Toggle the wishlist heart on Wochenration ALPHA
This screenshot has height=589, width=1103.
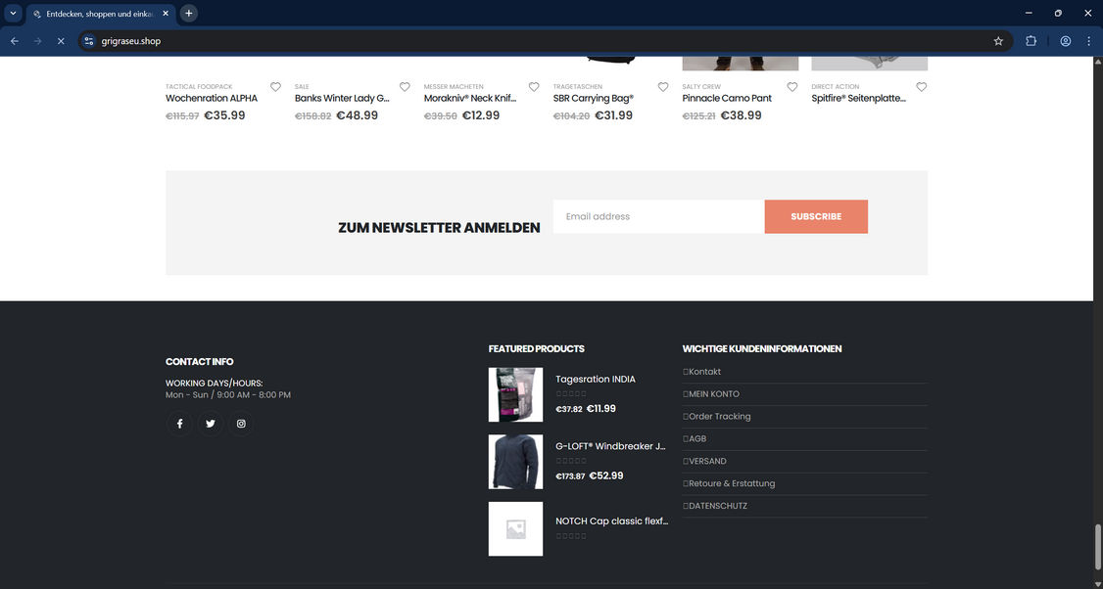(x=276, y=87)
